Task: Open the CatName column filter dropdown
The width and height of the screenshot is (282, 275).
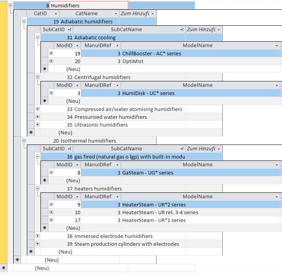Action: [116, 14]
